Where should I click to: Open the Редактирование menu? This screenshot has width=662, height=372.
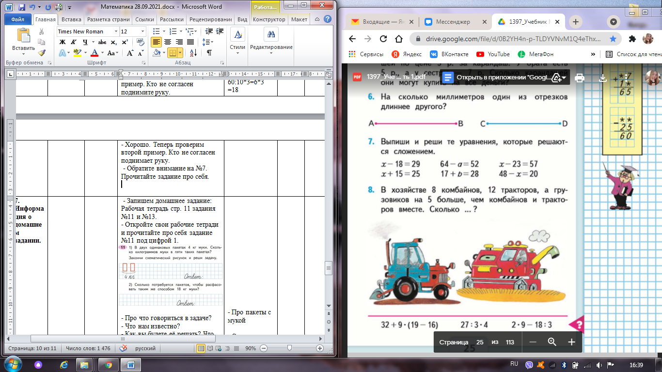point(271,41)
